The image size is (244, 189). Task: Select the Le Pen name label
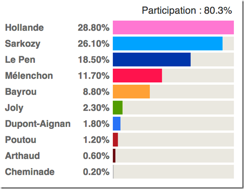[20, 60]
